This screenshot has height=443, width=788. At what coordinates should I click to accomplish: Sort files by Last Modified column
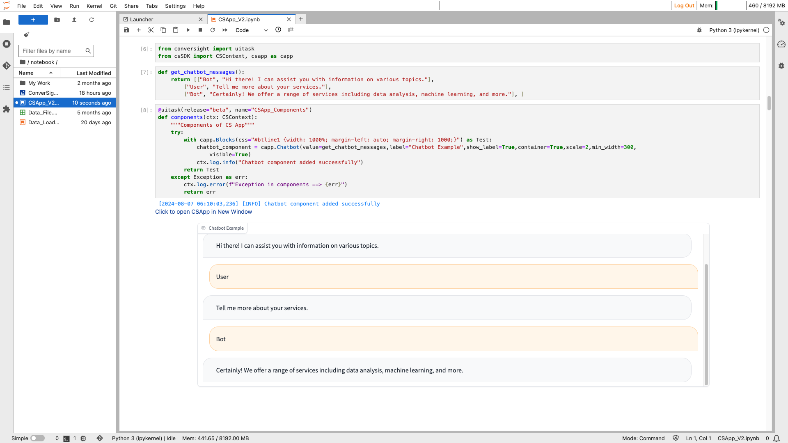(x=94, y=73)
